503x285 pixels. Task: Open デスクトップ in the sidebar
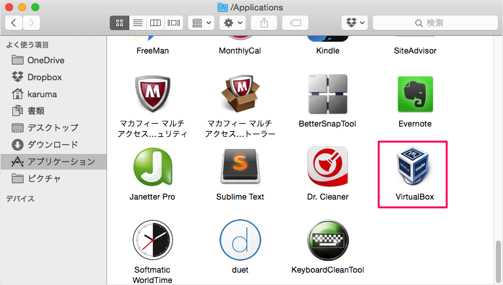(x=54, y=128)
